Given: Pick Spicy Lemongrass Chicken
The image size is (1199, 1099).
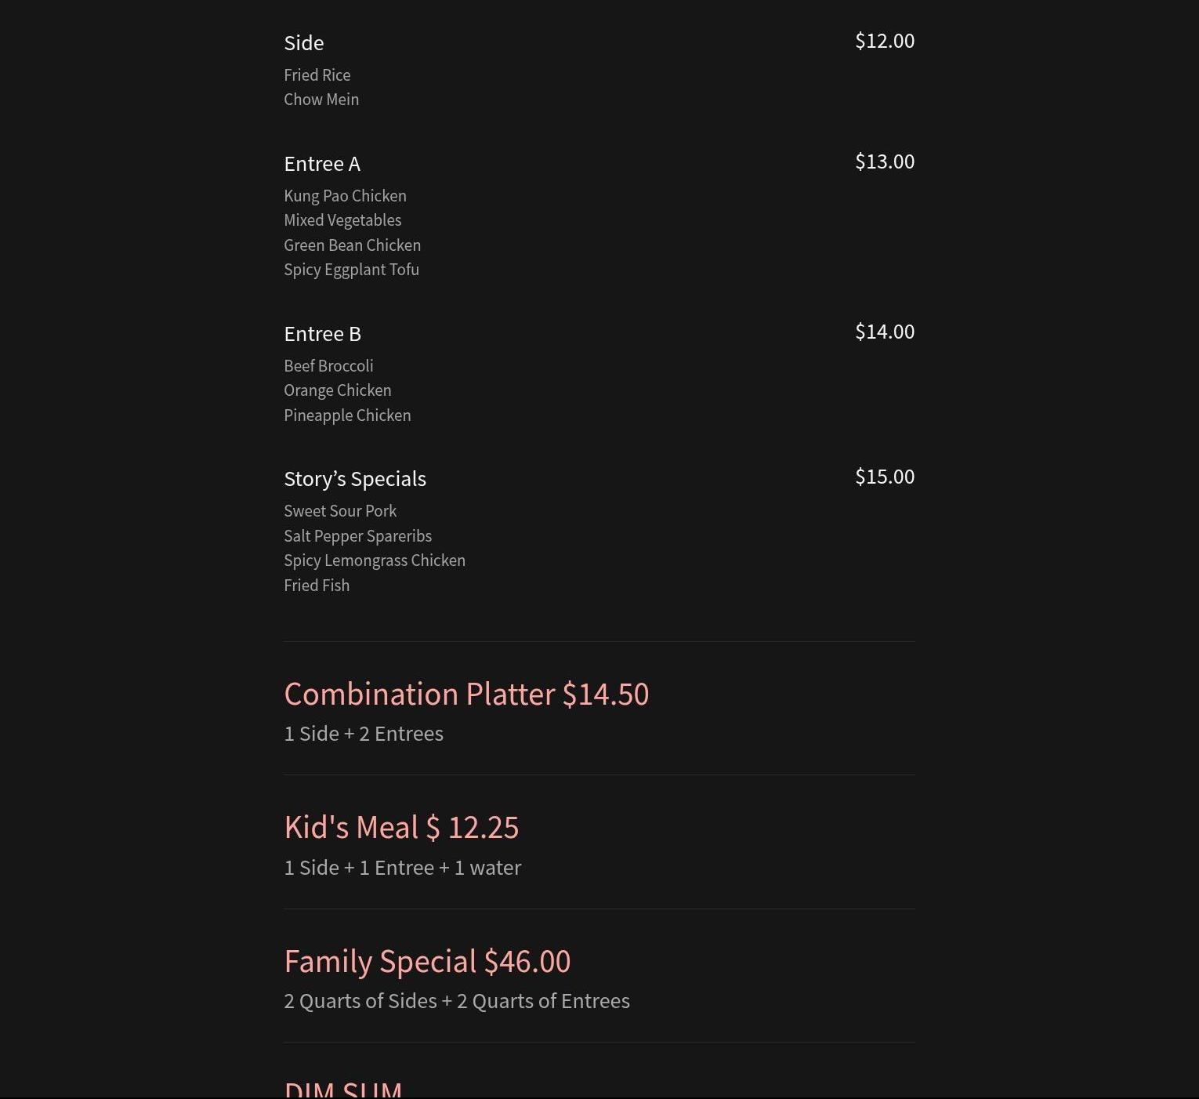Looking at the screenshot, I should (375, 560).
